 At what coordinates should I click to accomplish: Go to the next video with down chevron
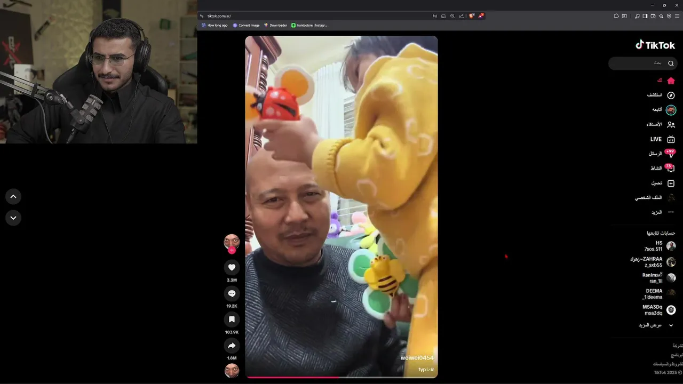tap(13, 218)
